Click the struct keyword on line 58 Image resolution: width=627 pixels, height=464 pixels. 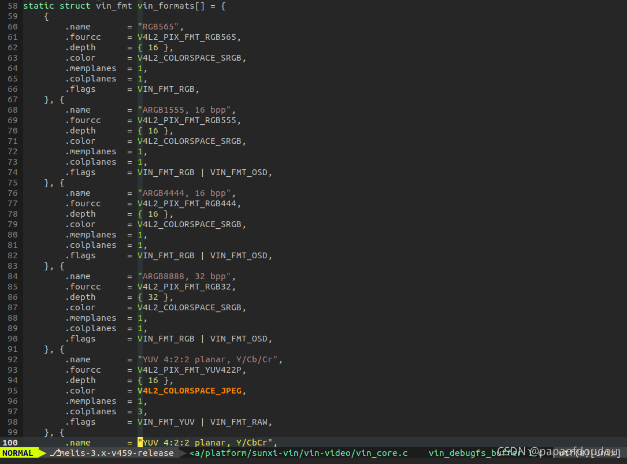[75, 6]
